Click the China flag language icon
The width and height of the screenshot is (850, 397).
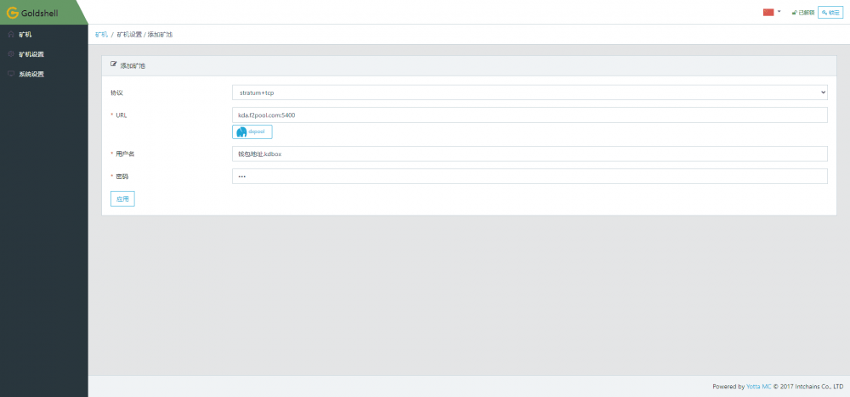[768, 12]
